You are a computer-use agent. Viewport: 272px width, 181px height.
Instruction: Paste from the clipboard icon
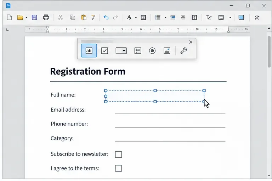tap(84, 17)
